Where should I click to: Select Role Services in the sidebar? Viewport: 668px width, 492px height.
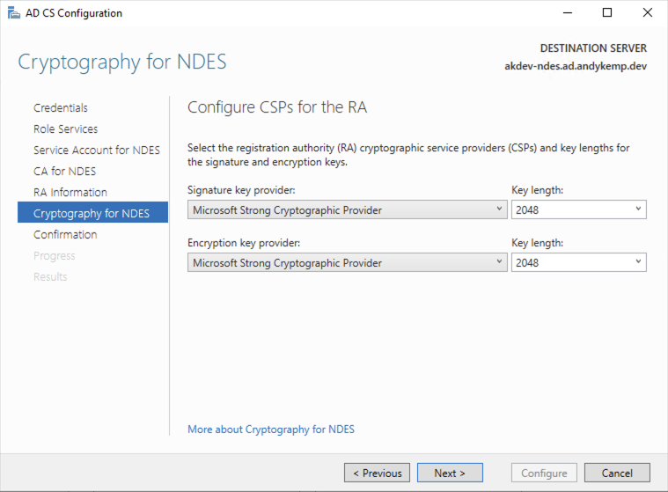tap(66, 129)
